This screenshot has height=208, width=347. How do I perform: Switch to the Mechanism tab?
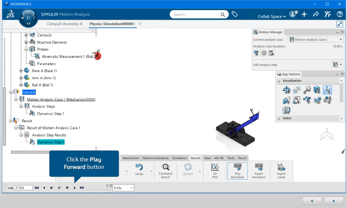point(131,158)
